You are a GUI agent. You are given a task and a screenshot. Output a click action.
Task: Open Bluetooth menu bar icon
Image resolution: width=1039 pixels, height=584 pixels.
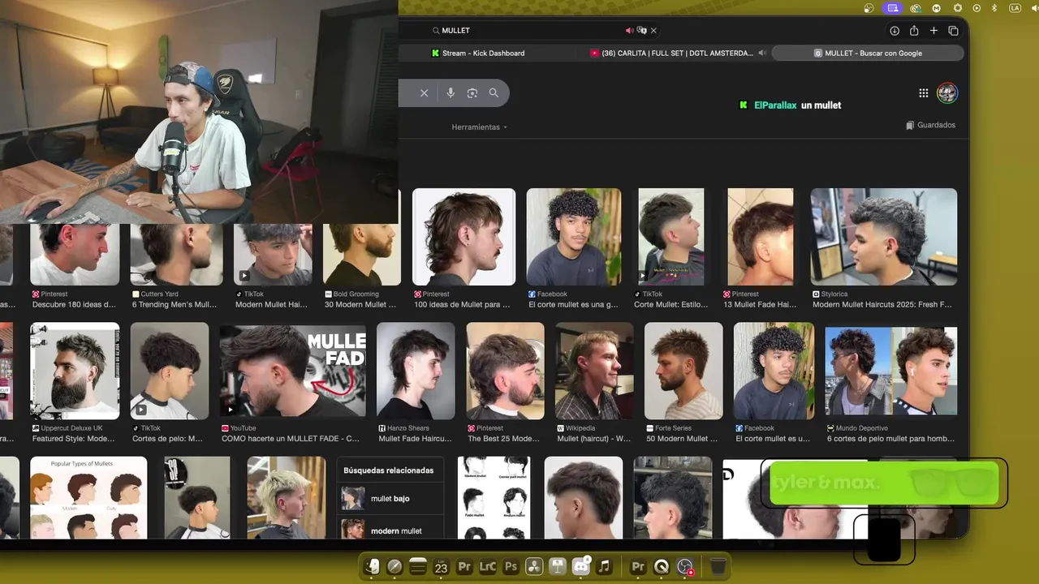click(994, 8)
